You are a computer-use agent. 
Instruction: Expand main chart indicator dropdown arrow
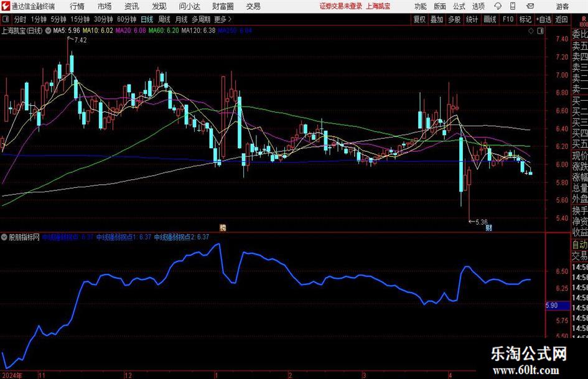coord(49,30)
